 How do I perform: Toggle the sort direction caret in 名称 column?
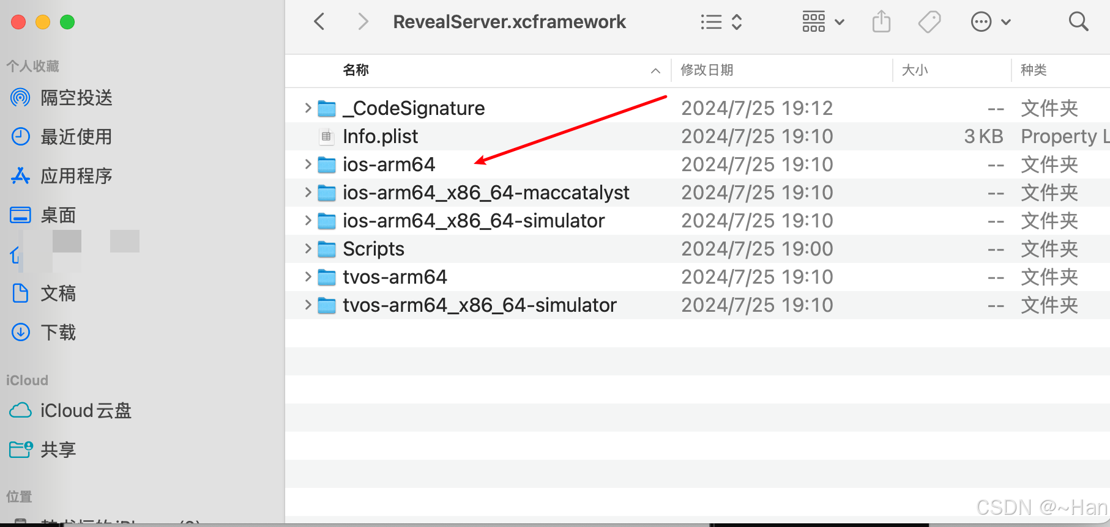[655, 71]
